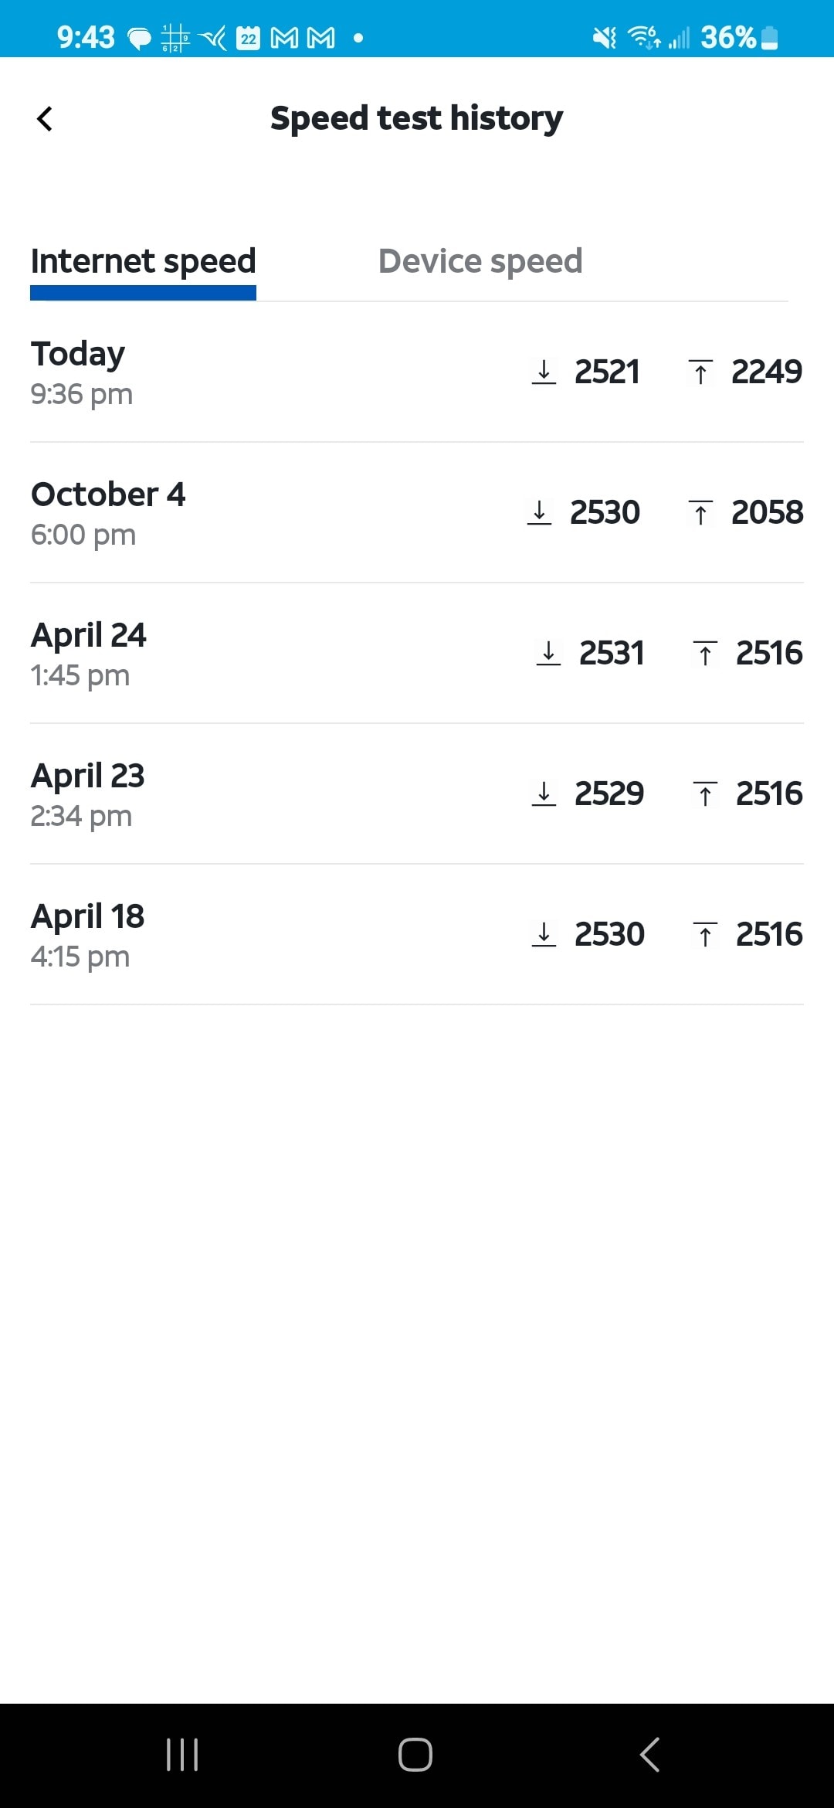Tap the upload arrow icon for Today

(700, 372)
